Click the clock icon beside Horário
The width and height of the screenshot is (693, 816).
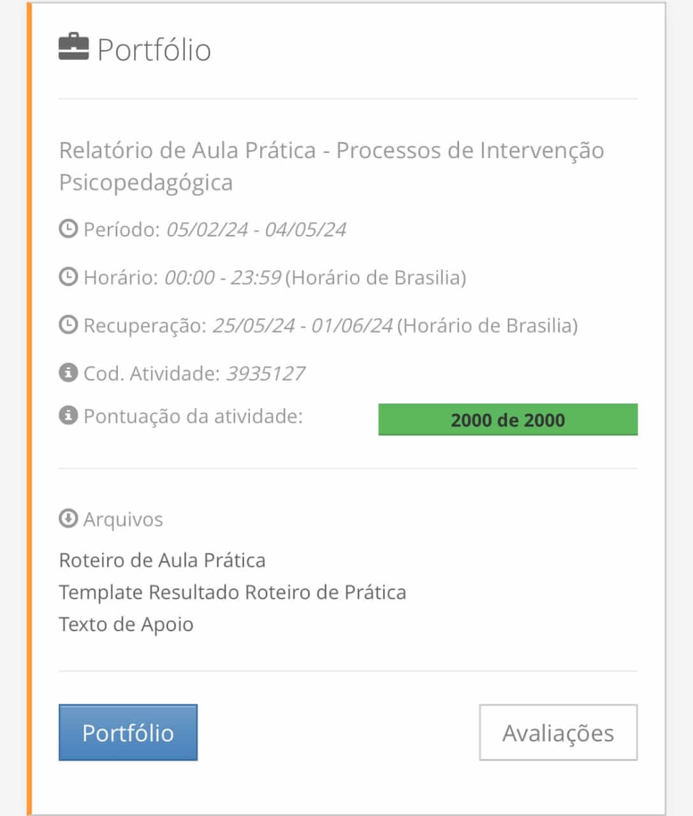click(x=68, y=277)
